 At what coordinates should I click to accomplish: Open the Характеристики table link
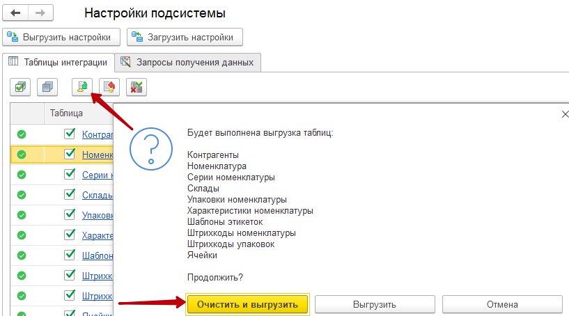tap(98, 235)
